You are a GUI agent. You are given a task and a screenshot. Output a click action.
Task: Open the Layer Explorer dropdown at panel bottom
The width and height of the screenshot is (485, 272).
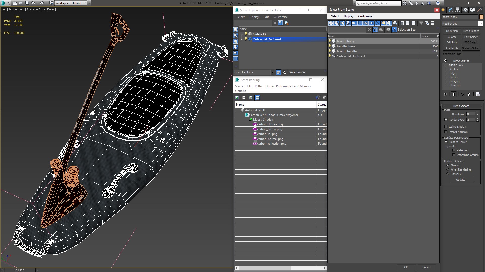click(x=272, y=72)
